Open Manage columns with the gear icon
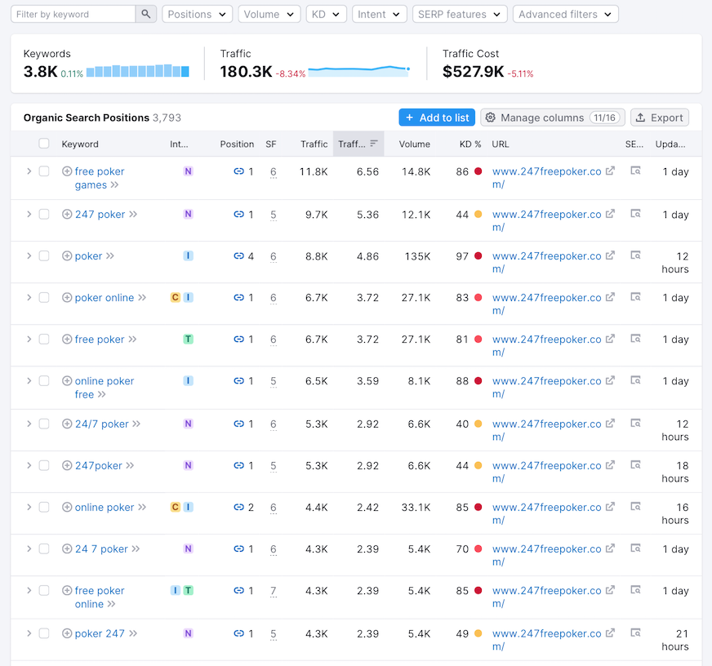The image size is (712, 666). pos(491,118)
